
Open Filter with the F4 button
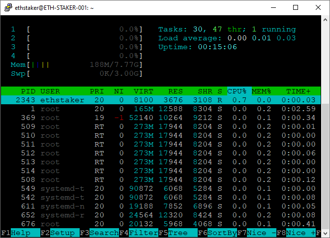pos(139,233)
